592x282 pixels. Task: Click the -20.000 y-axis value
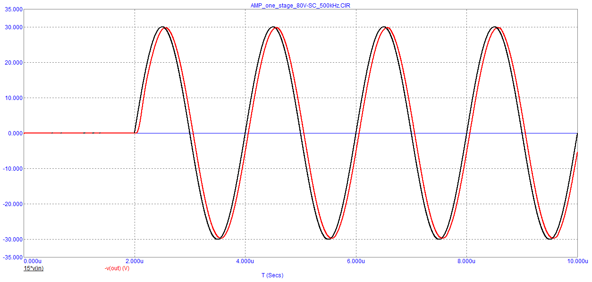[13, 204]
